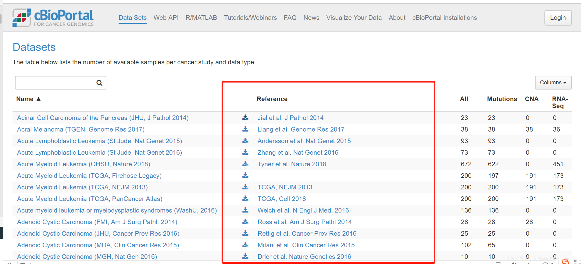The height and width of the screenshot is (264, 581).
Task: Open the About page
Action: pyautogui.click(x=397, y=18)
